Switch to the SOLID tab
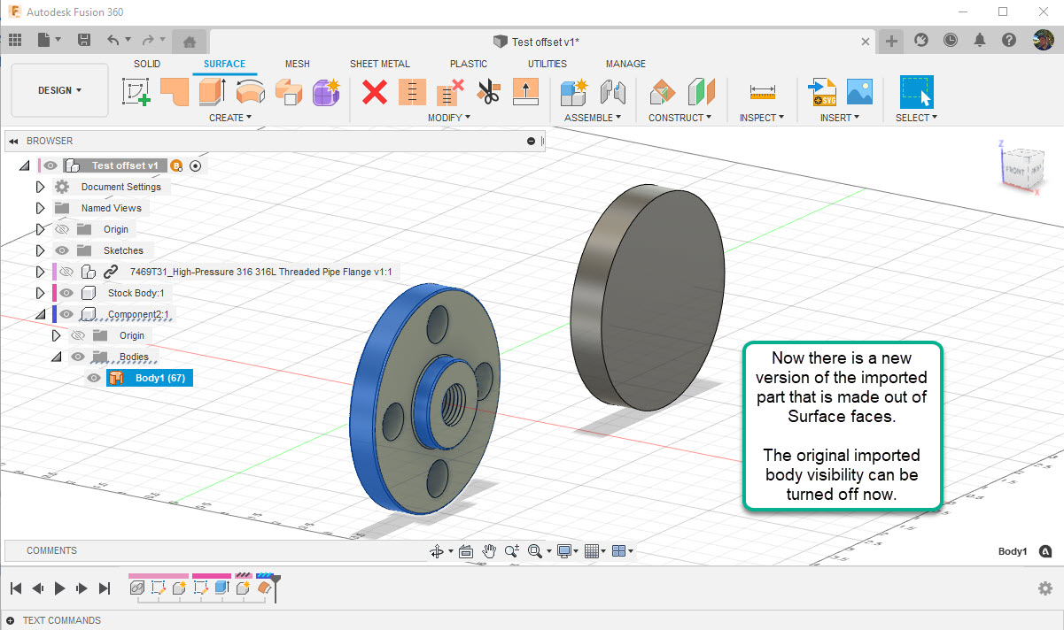 [147, 64]
